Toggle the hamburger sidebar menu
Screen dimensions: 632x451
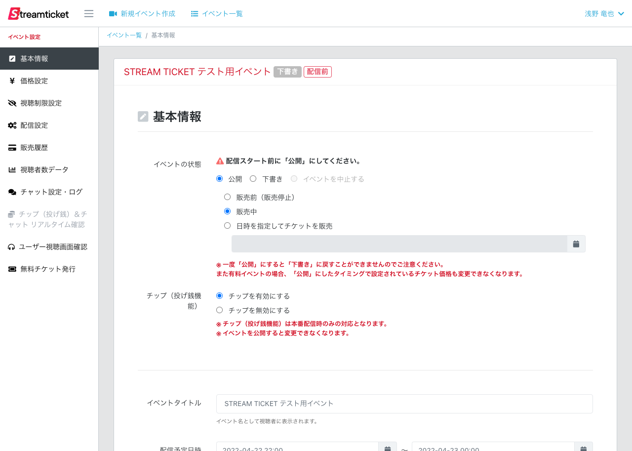tap(89, 14)
